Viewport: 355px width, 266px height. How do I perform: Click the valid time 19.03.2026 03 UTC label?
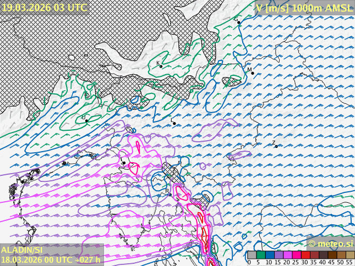(44, 7)
